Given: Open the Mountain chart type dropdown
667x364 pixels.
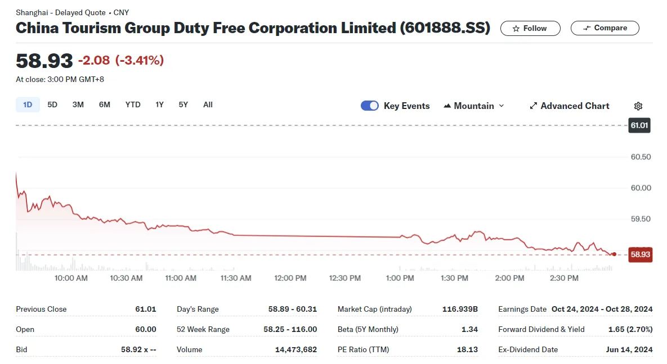Looking at the screenshot, I should click(474, 106).
